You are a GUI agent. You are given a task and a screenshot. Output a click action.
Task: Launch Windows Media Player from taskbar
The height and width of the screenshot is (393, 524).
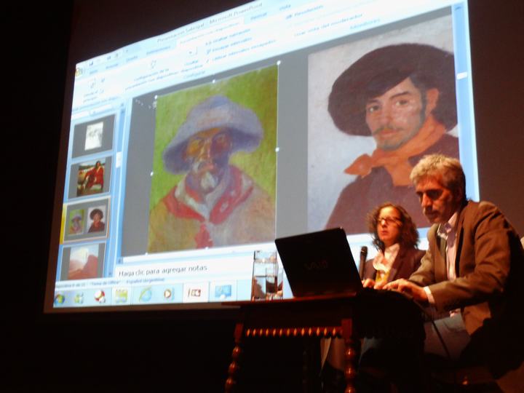pos(168,294)
